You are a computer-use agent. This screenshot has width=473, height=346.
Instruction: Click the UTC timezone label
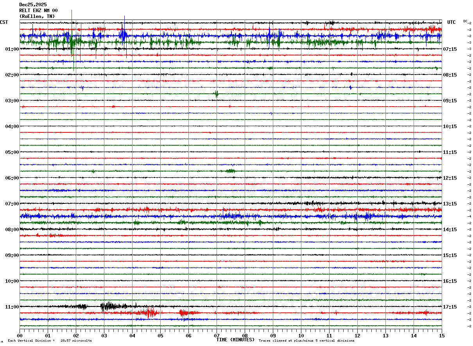(x=451, y=22)
